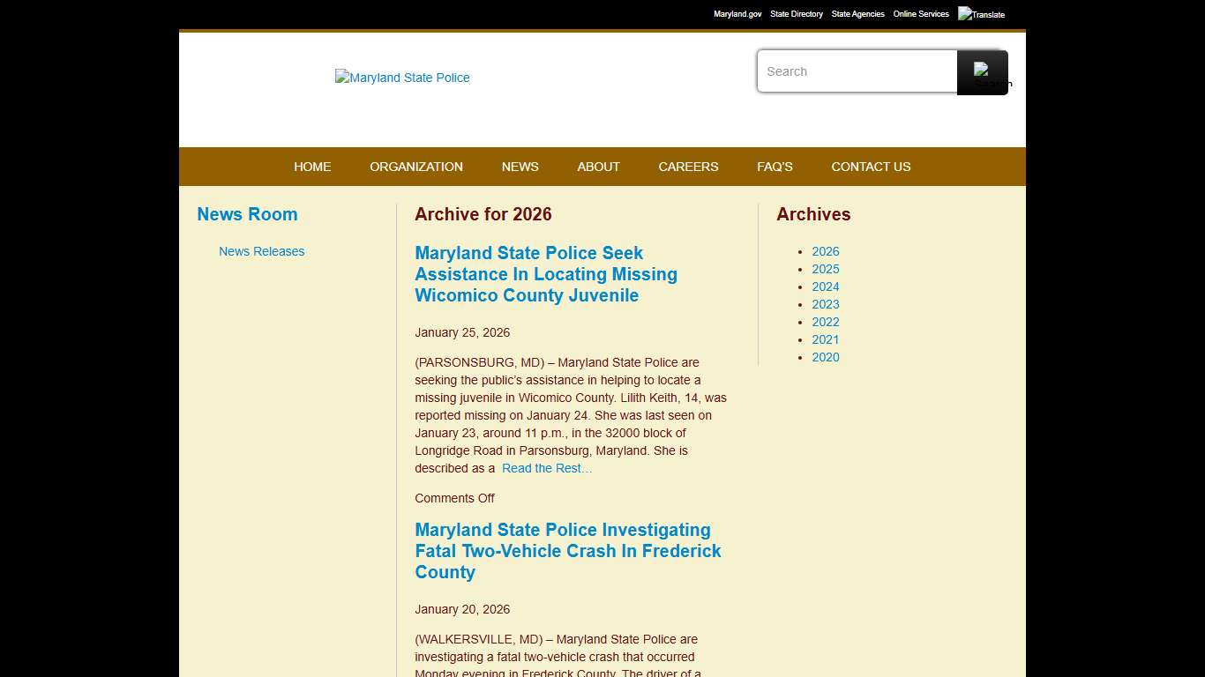Click the search magnifier button
This screenshot has height=677, width=1205.
(982, 71)
